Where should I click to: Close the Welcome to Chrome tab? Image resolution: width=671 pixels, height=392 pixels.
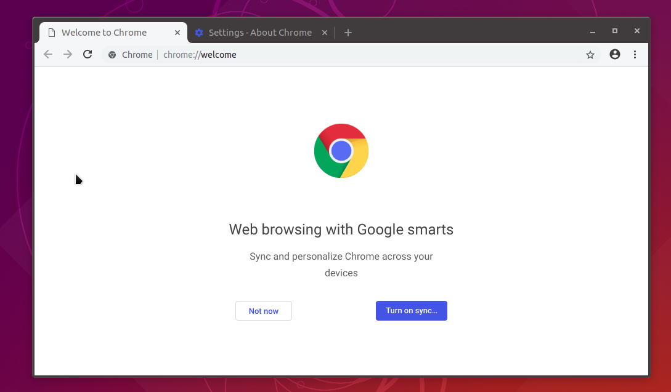pyautogui.click(x=177, y=33)
